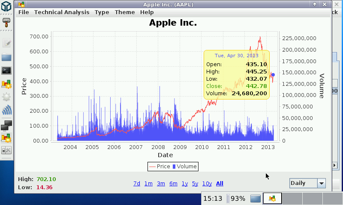Image resolution: width=343 pixels, height=205 pixels.
Task: Select the stock app taskbar button
Action: click(x=272, y=199)
